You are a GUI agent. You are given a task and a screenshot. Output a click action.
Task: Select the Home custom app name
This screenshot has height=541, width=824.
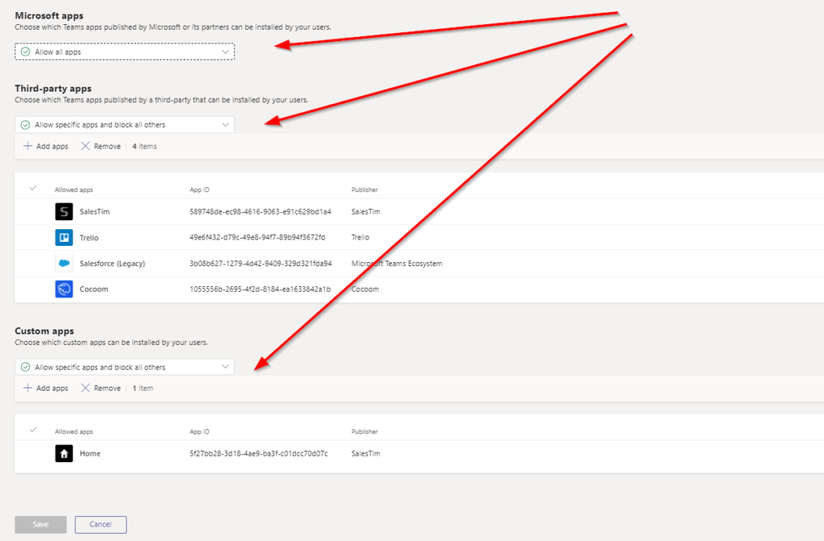click(x=90, y=453)
